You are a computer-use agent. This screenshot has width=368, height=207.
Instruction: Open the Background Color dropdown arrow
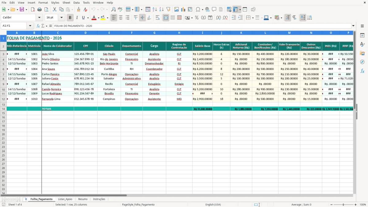click(x=107, y=18)
